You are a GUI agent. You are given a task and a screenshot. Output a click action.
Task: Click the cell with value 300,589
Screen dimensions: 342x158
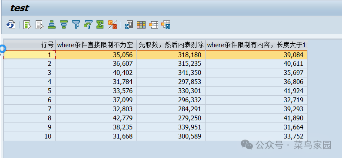tap(171, 136)
